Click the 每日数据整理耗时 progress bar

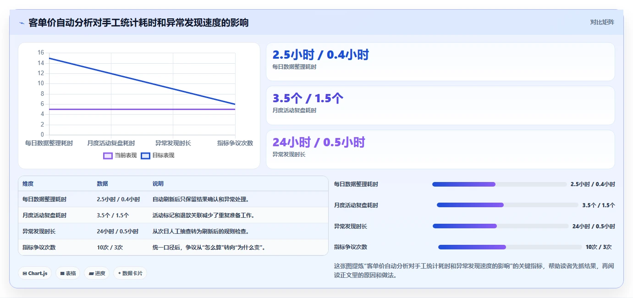coord(500,184)
